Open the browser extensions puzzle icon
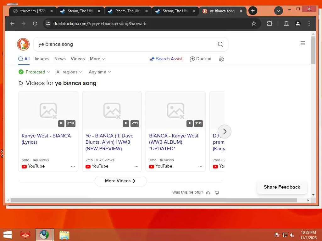 [269, 24]
